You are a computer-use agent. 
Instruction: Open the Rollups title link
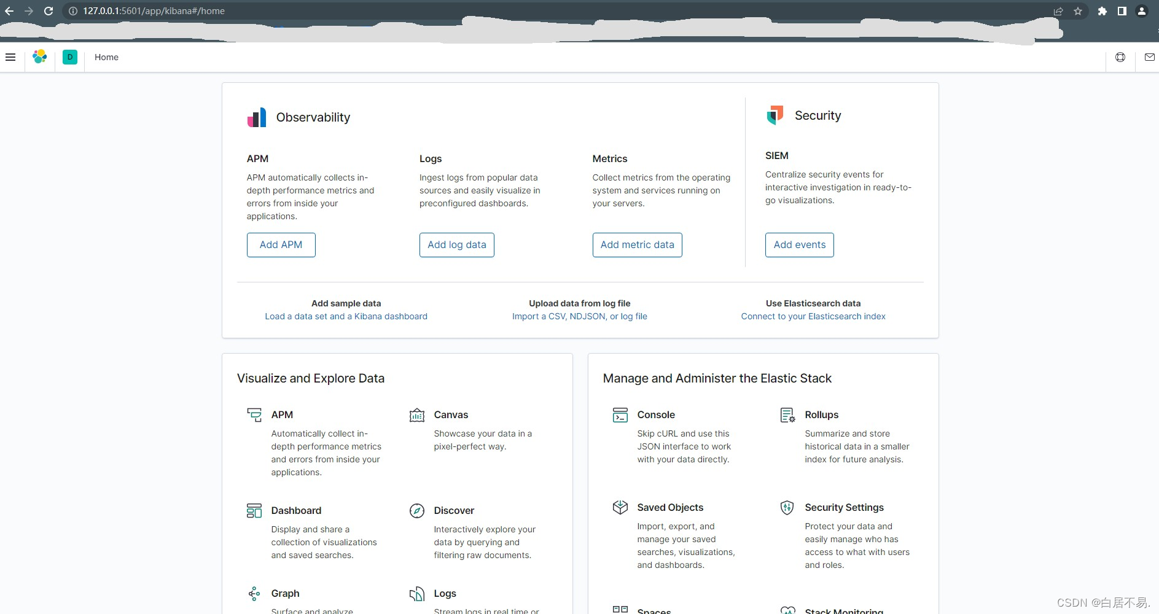pos(822,415)
